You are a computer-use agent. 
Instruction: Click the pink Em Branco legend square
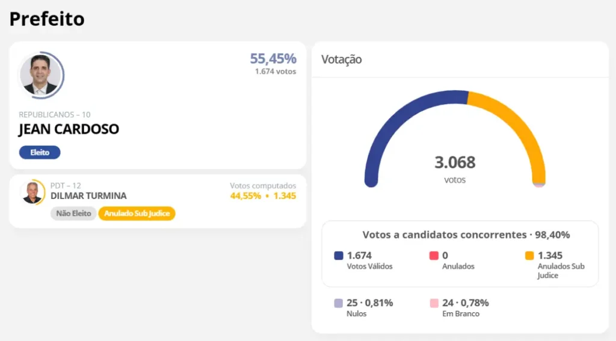point(434,303)
